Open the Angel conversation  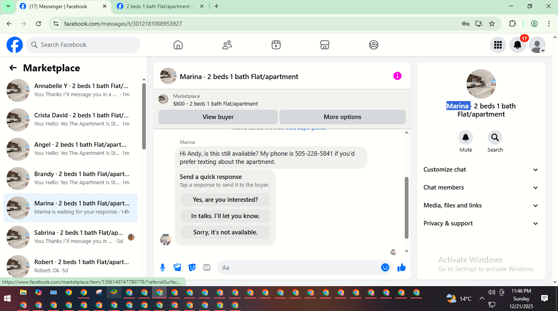tap(71, 149)
